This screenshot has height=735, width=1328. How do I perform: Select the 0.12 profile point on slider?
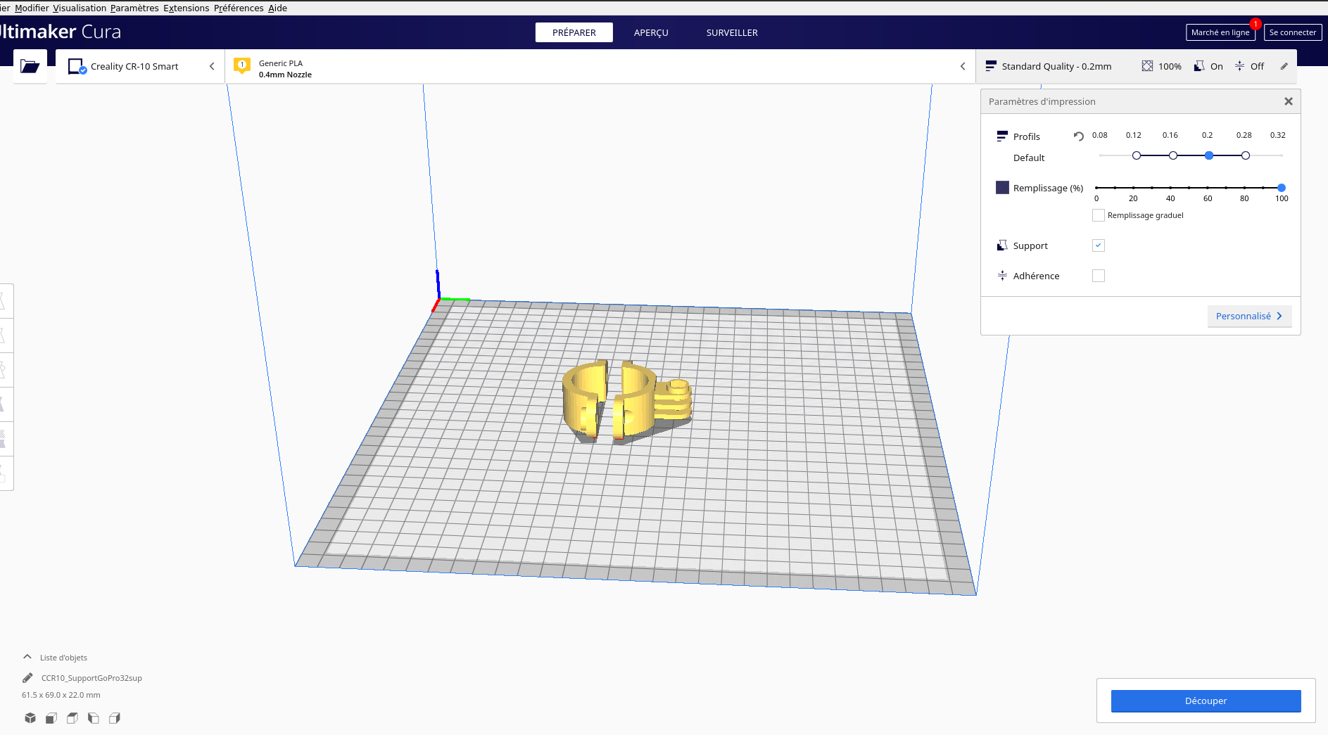click(1137, 155)
